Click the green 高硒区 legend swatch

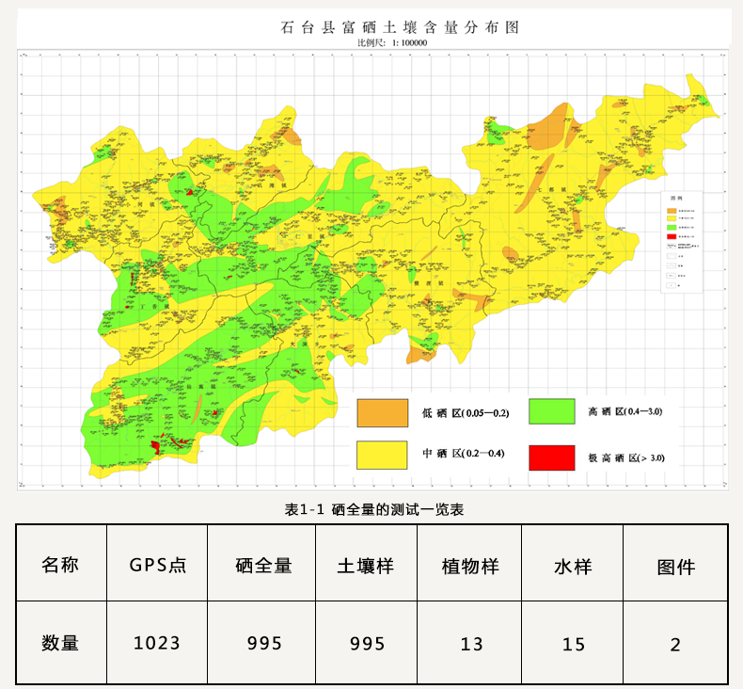pyautogui.click(x=551, y=411)
